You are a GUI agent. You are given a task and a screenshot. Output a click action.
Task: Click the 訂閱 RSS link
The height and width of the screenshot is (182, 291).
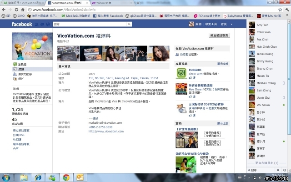(19, 135)
